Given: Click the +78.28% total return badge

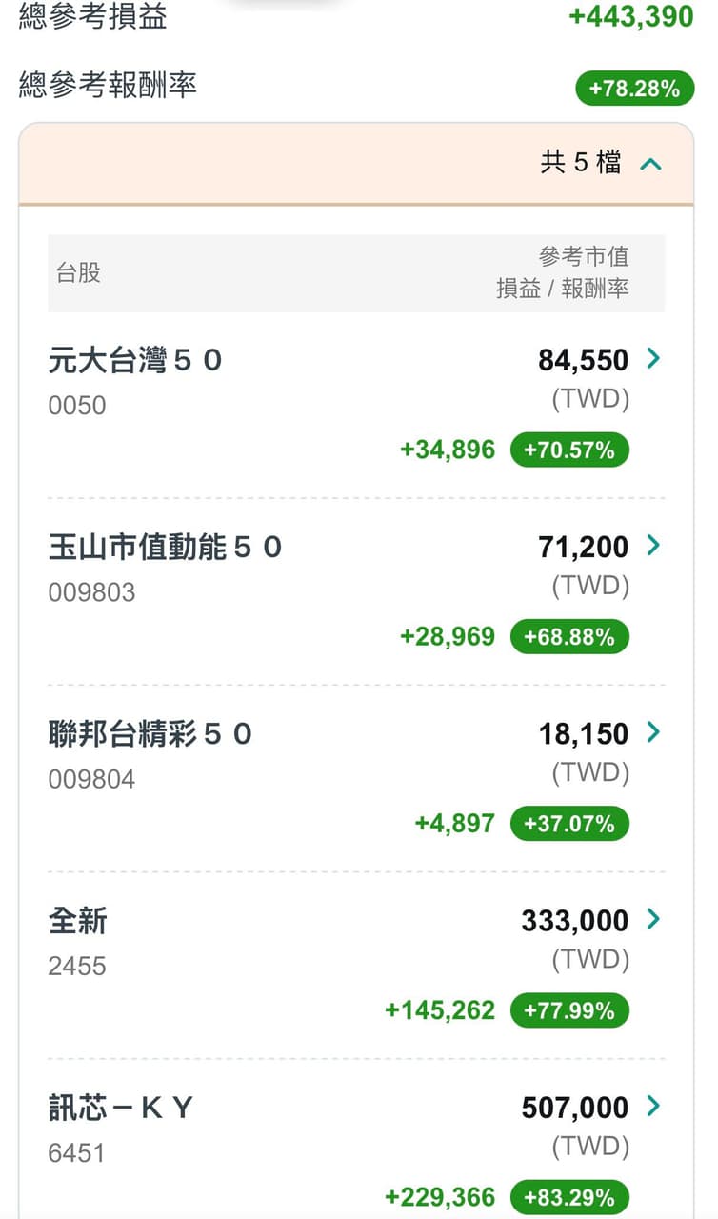Looking at the screenshot, I should 634,89.
